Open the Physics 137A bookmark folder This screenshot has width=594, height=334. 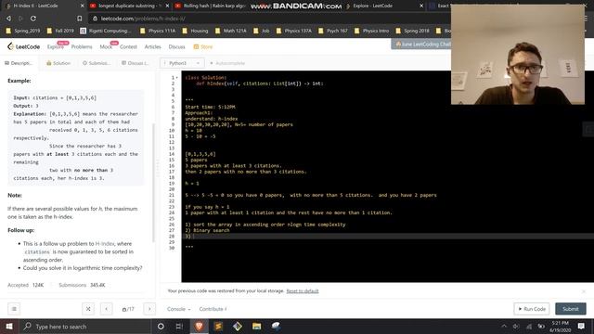[294, 31]
